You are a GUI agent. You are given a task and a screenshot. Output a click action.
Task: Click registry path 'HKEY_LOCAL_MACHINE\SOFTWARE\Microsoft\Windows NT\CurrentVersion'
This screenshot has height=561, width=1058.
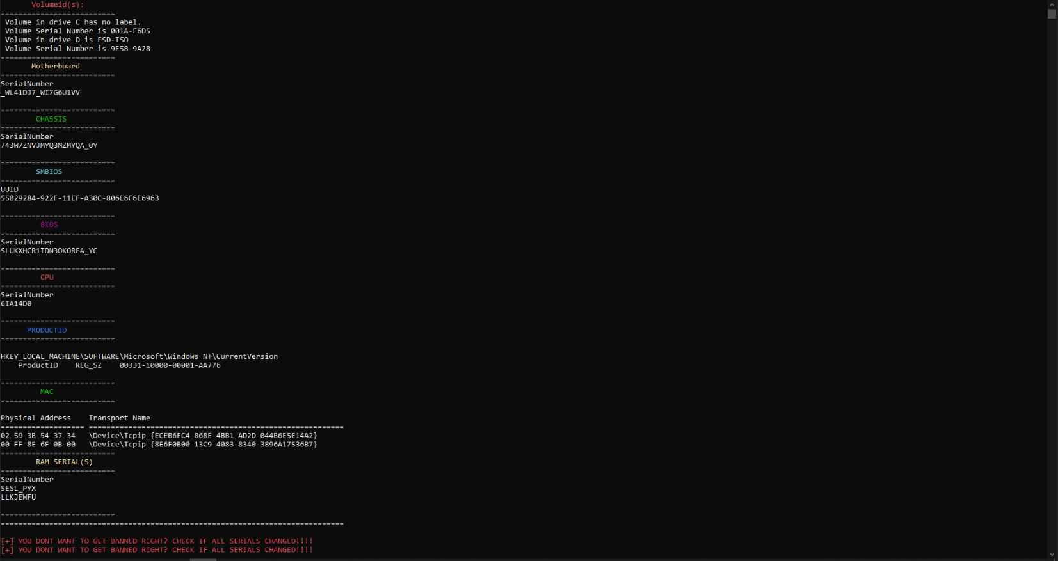coord(139,356)
